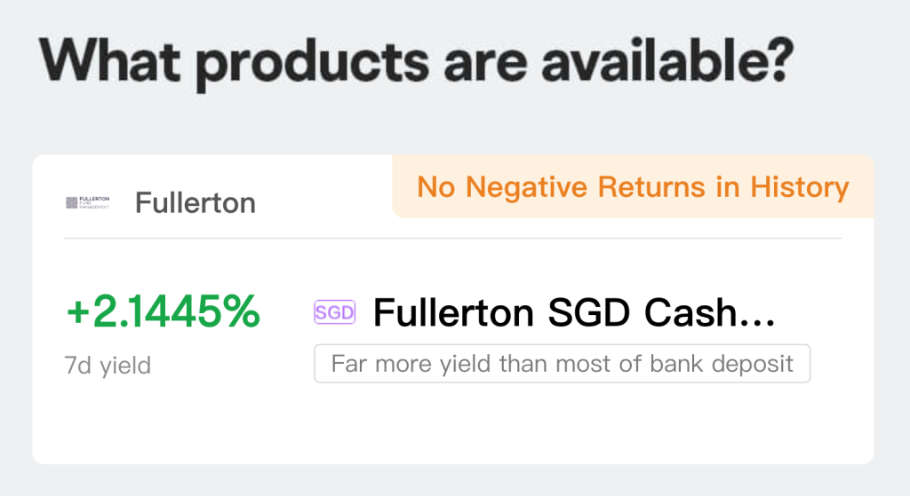Select the What products are available heading
Image resolution: width=910 pixels, height=496 pixels.
pos(416,59)
